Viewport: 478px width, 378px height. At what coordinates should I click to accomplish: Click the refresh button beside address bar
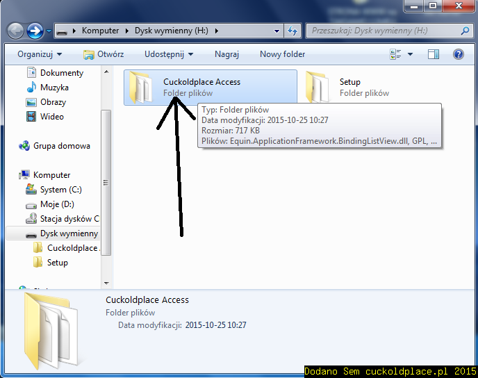tap(292, 31)
